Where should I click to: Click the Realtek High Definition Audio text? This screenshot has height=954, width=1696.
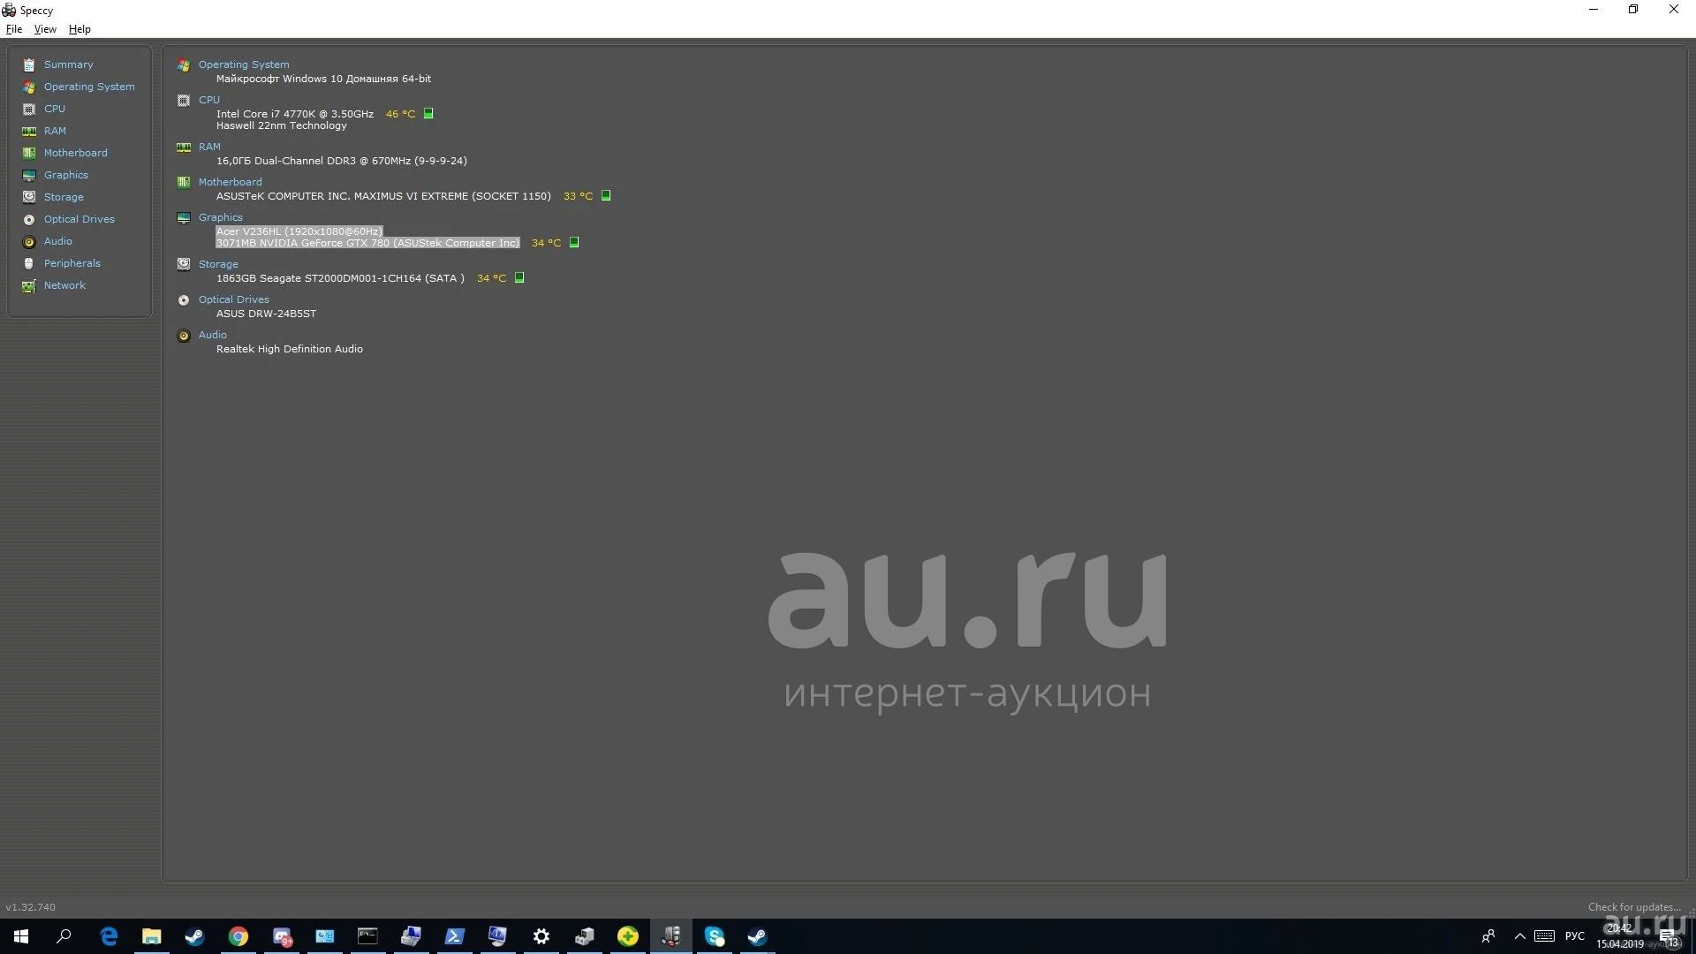click(290, 349)
